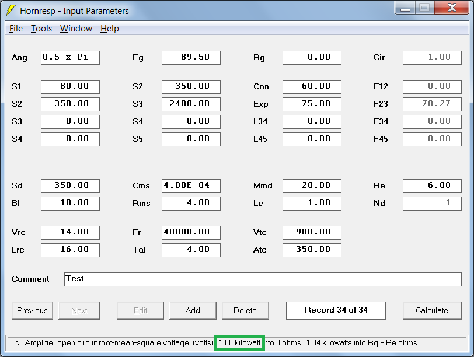474x357 pixels.
Task: Click the Con field showing 60.00
Action: point(312,87)
